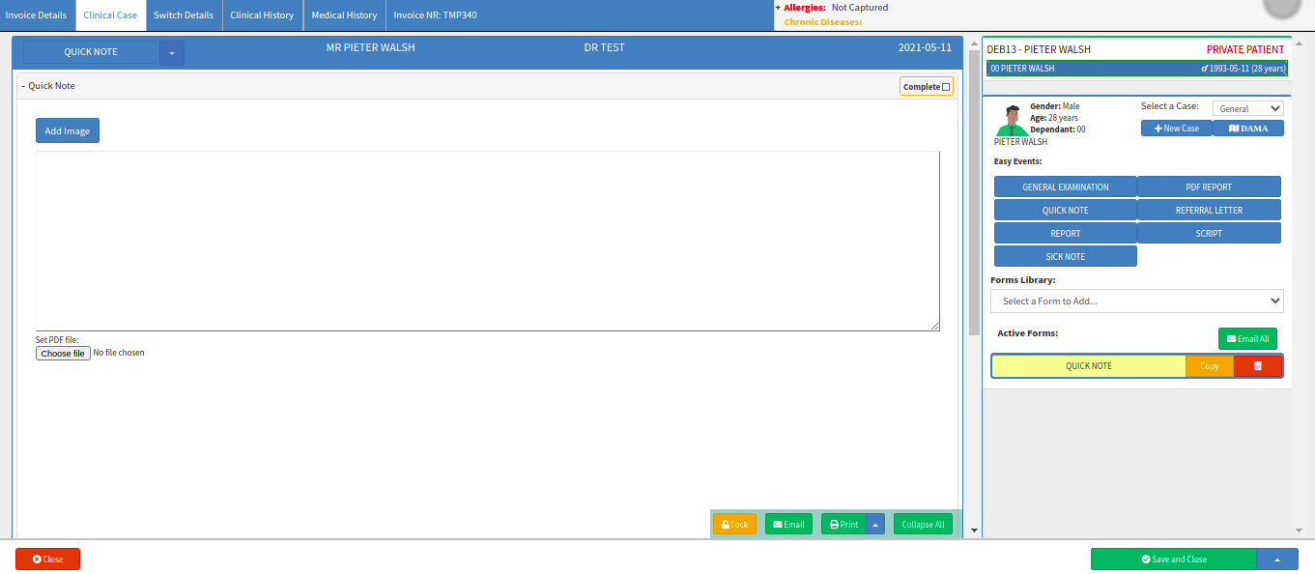Add a Sick Note easy event
Screen dimensions: 1315x574
[x=1065, y=257]
